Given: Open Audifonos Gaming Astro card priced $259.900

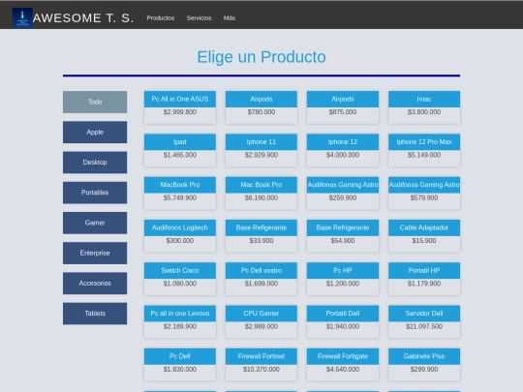Looking at the screenshot, I should [x=343, y=193].
